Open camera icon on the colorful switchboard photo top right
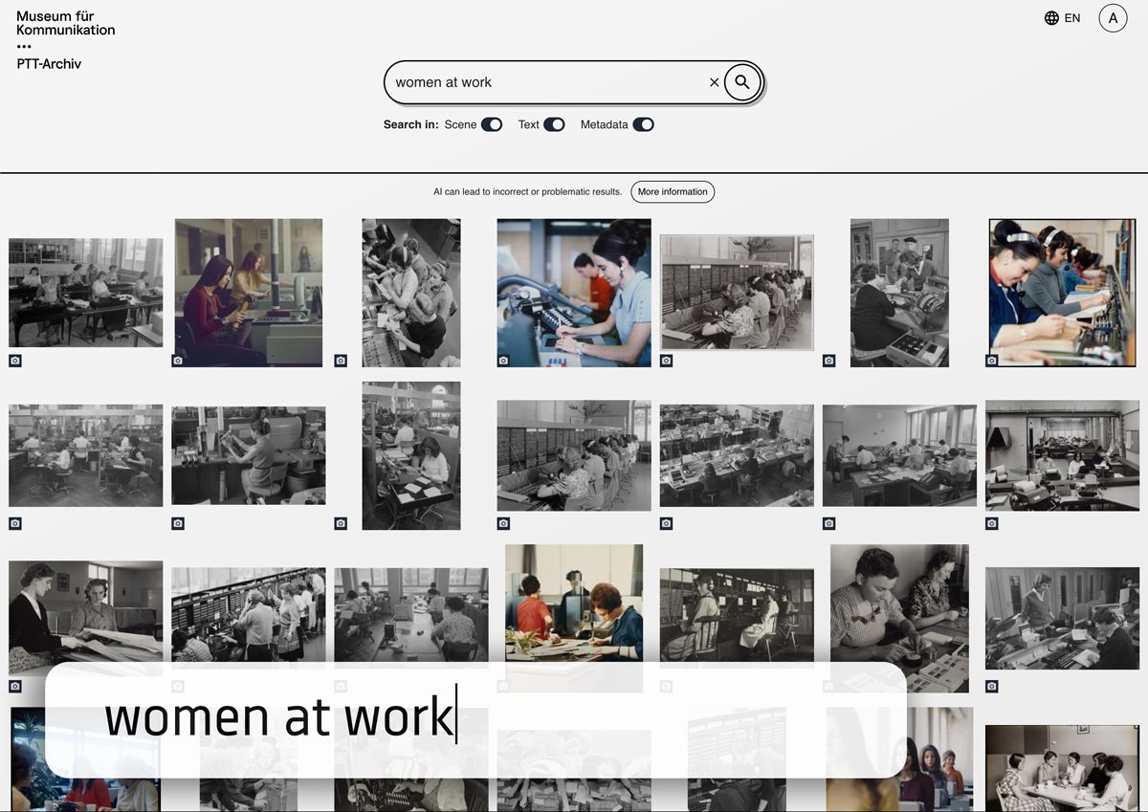1148x812 pixels. 991,361
